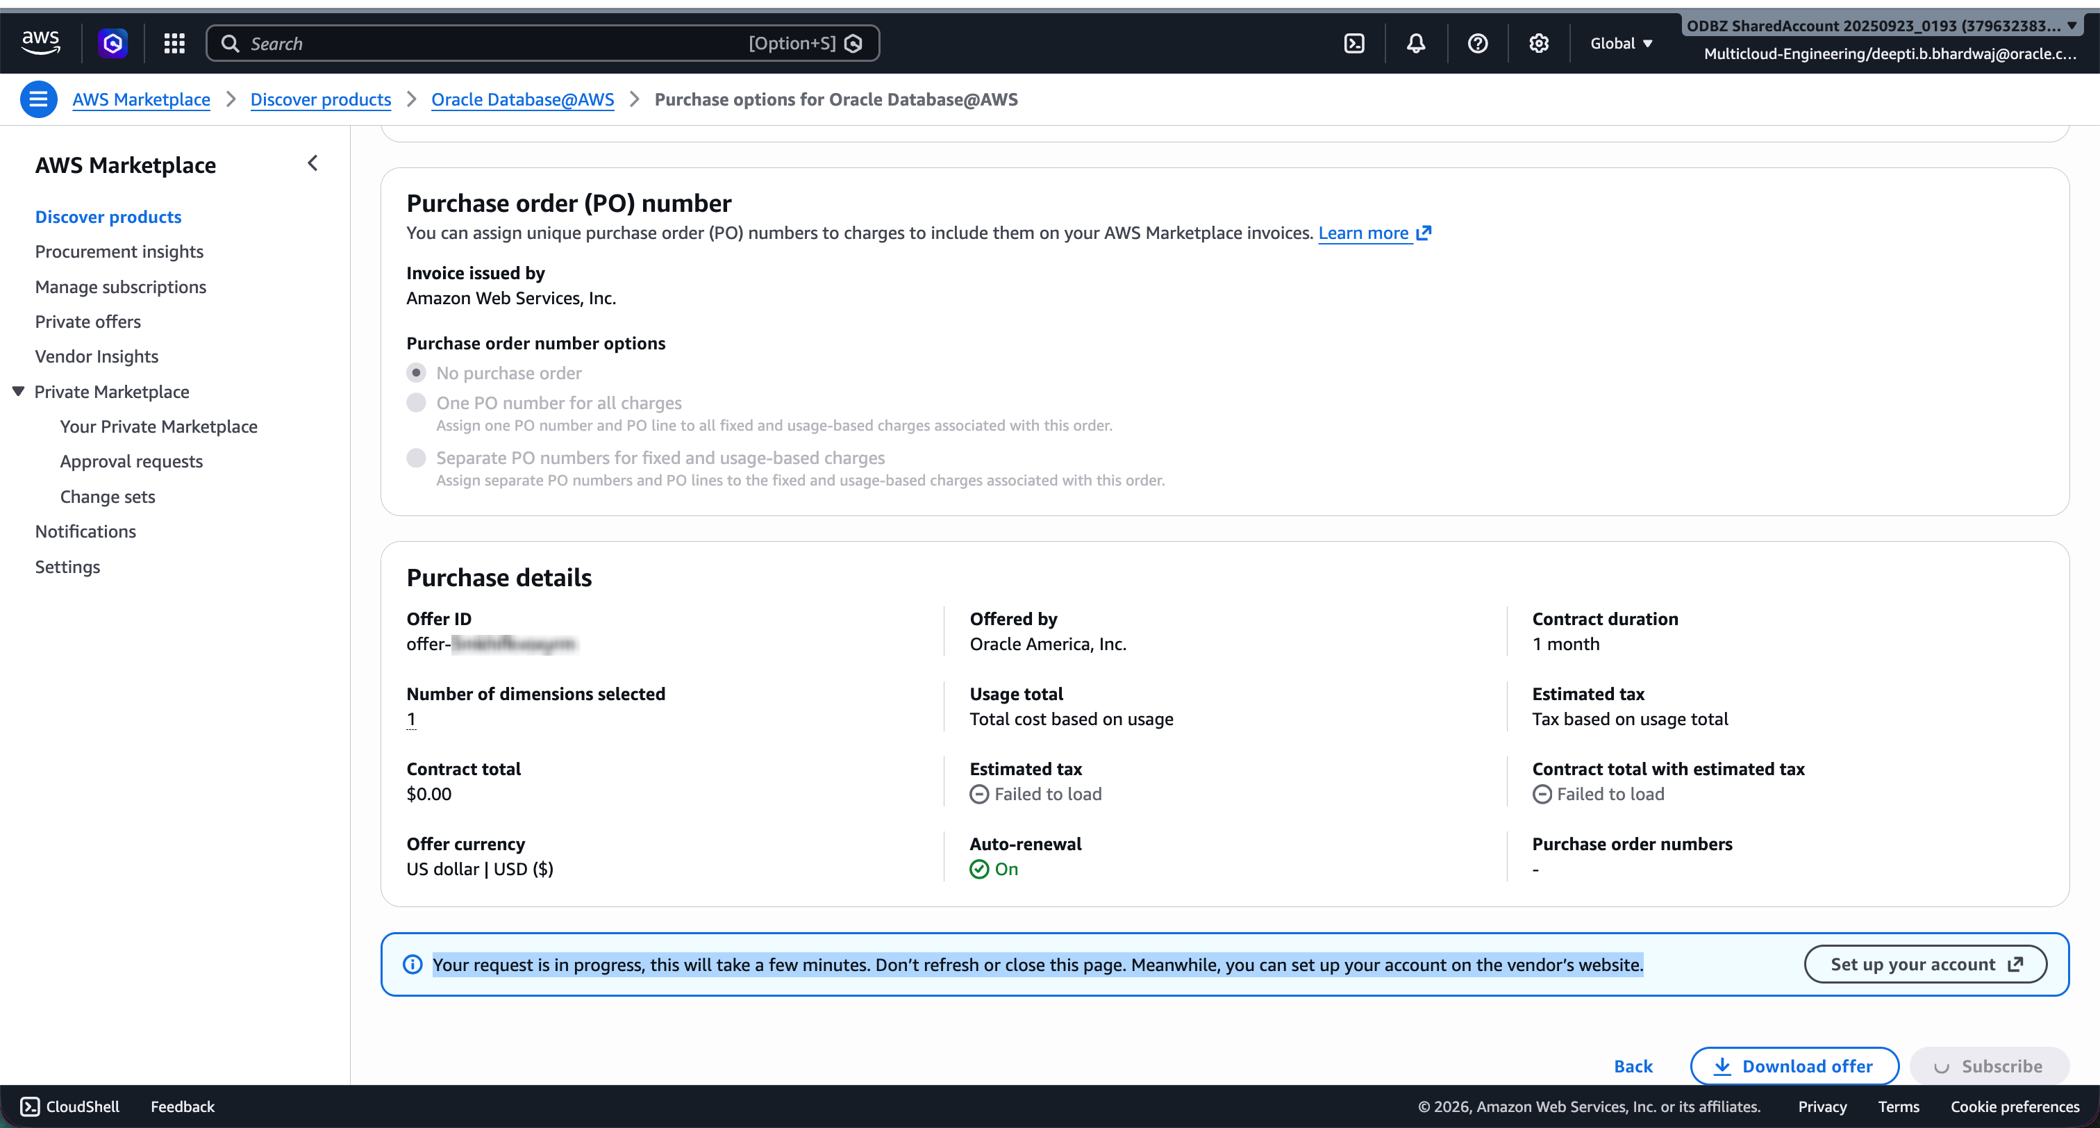Select One PO number for all charges
Screen dimensions: 2100x1128
point(417,402)
